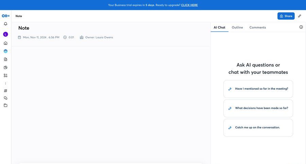Image resolution: width=306 pixels, height=164 pixels.
Task: Open the Otter AI chat sidebar icon
Action: pos(5,51)
